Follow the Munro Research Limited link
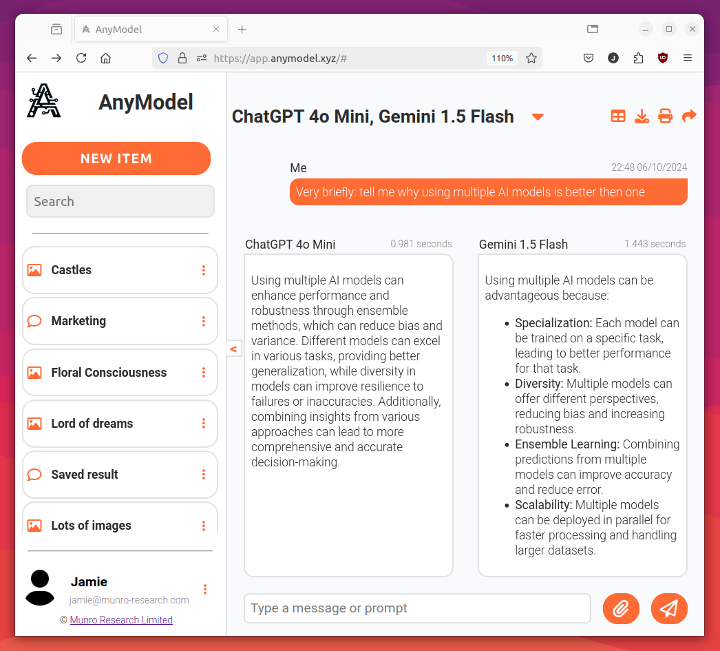 pos(121,620)
